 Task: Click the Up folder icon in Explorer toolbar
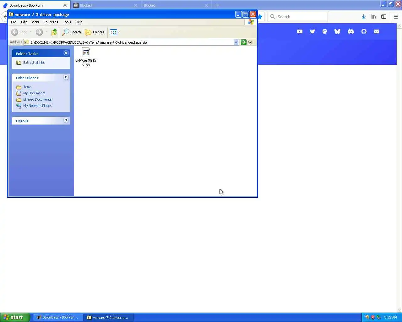pos(54,32)
